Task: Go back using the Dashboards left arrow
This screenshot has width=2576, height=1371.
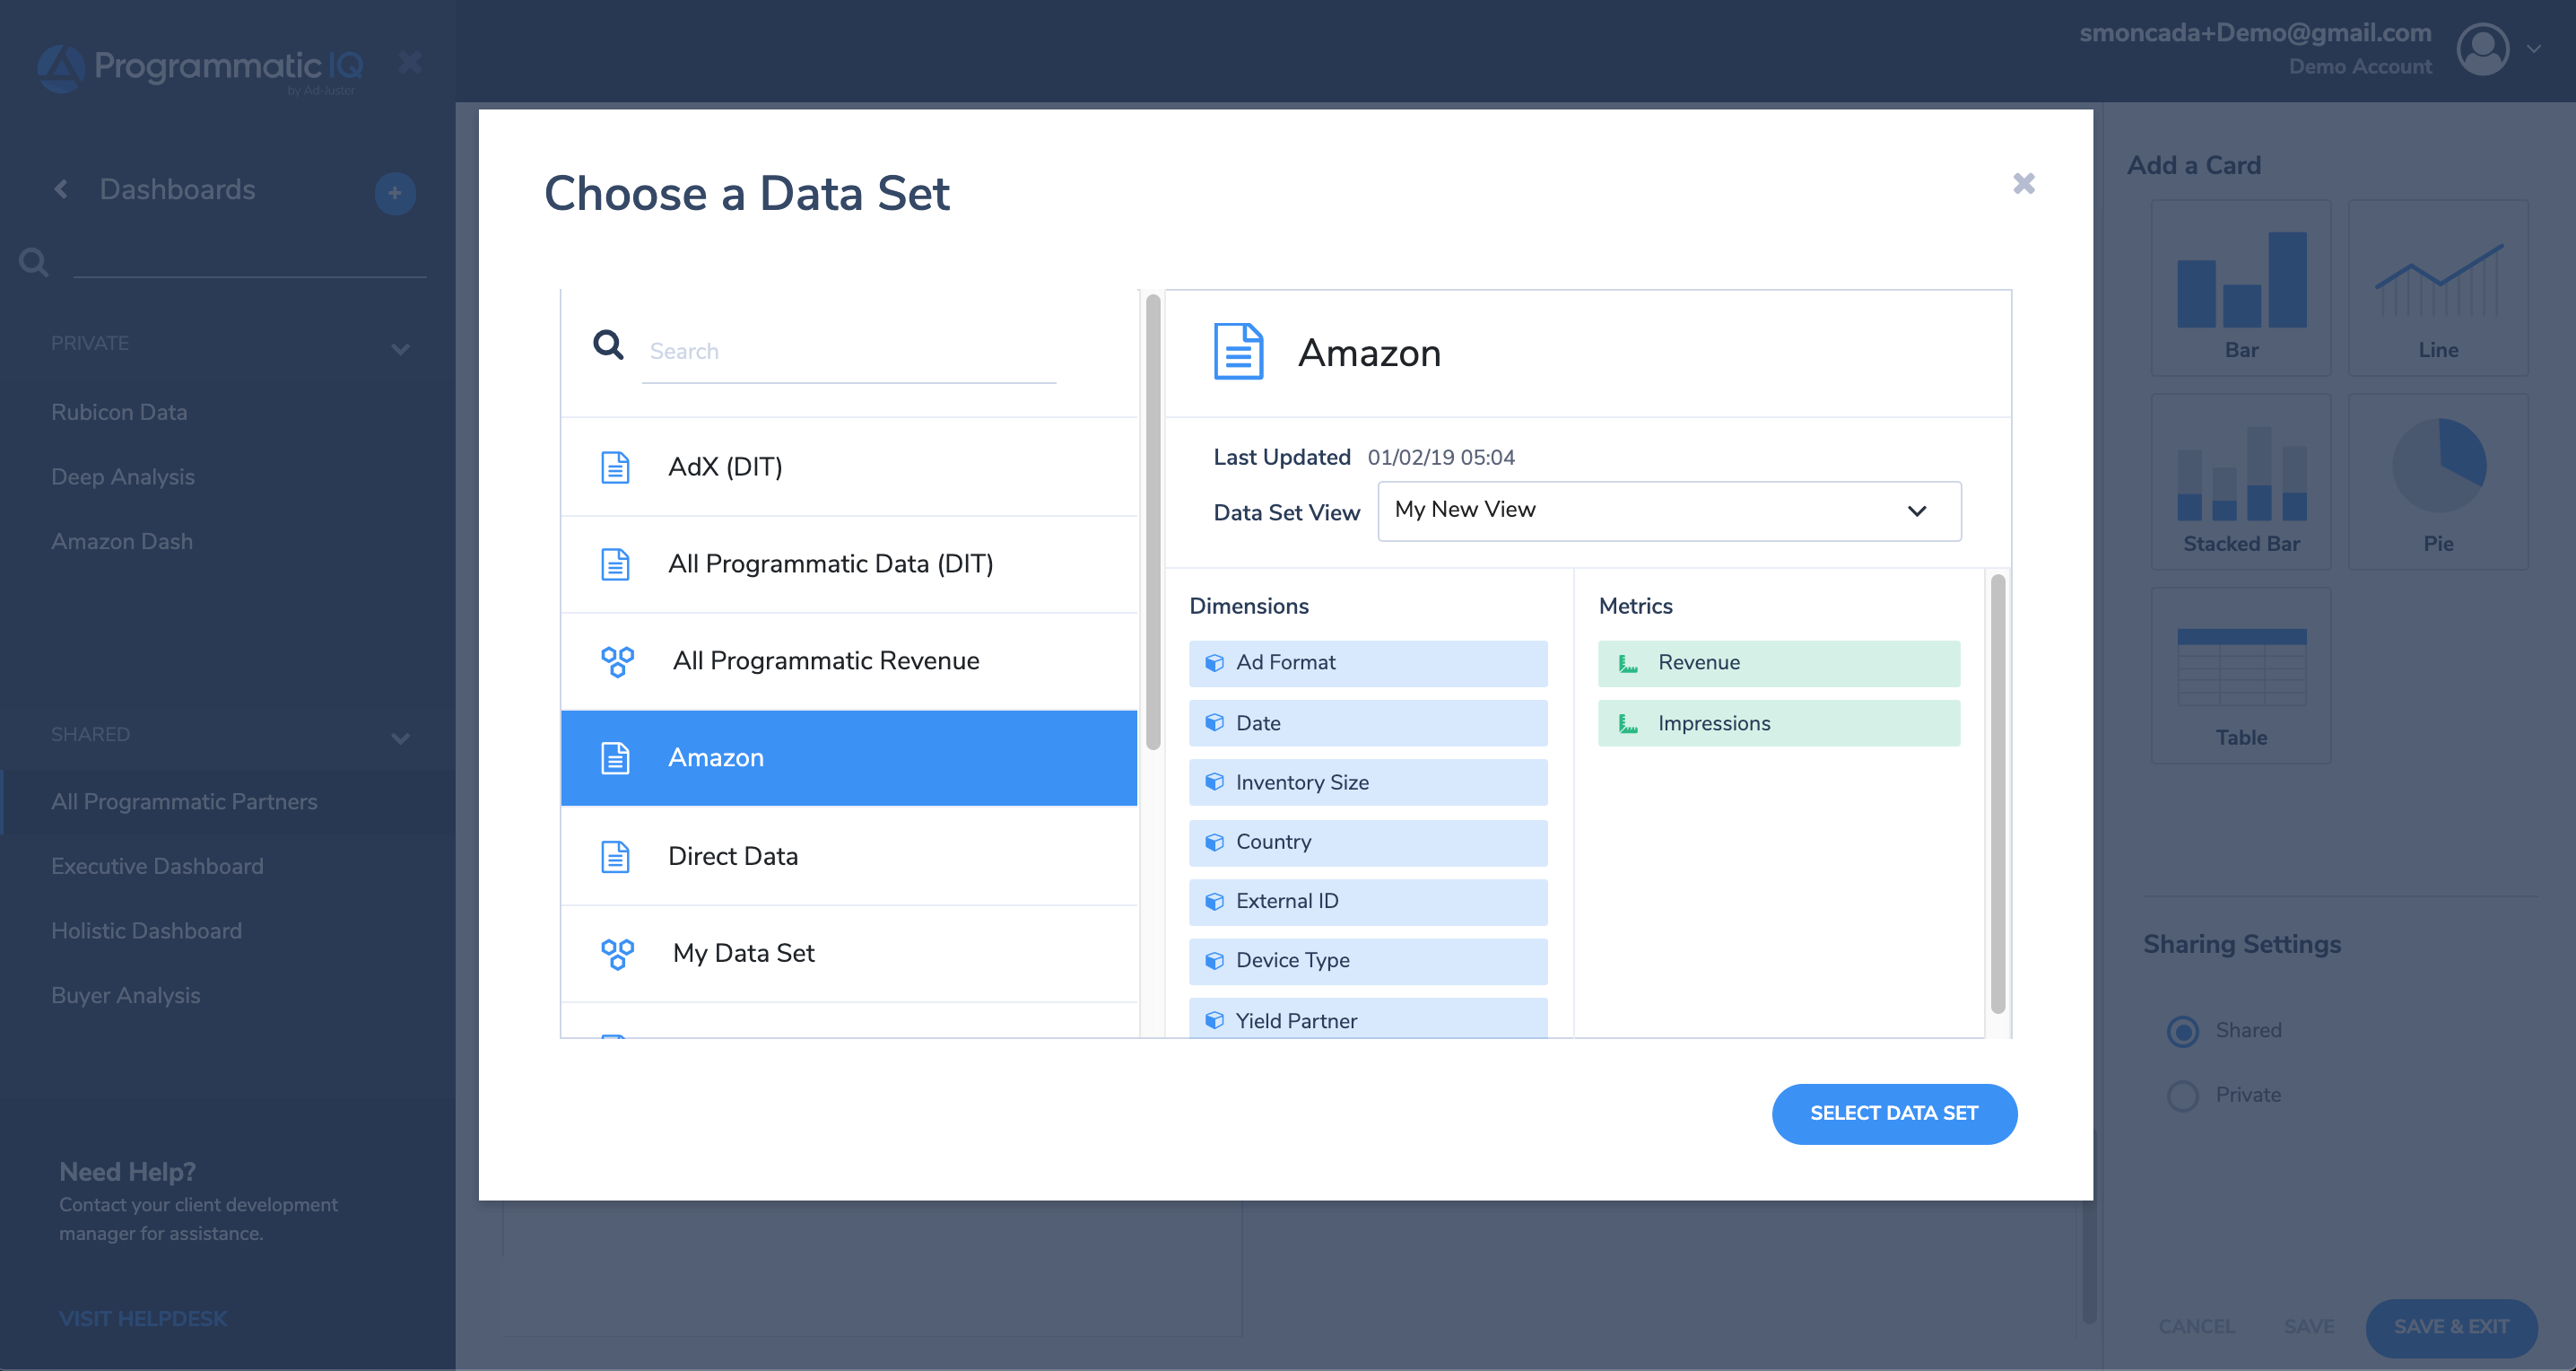Action: (61, 188)
